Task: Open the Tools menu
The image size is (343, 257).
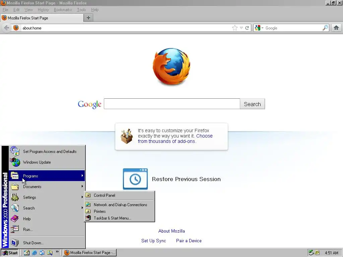Action: coord(81,10)
